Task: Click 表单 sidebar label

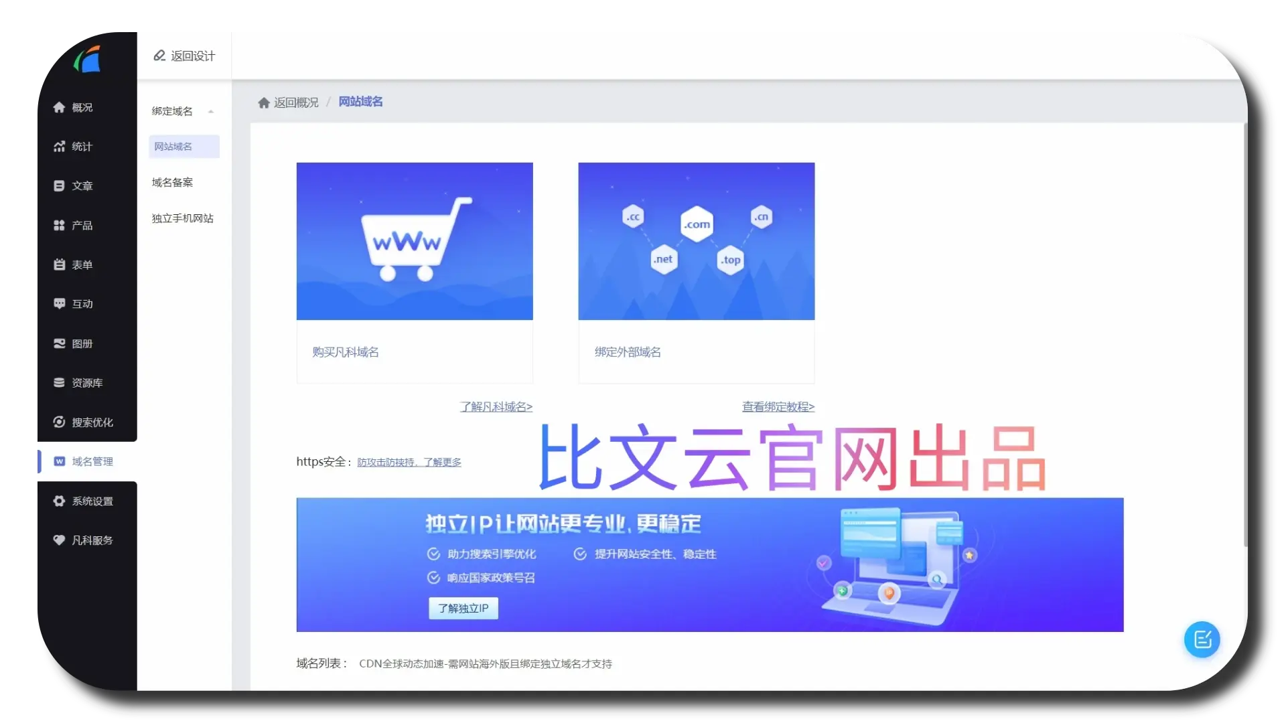Action: 82,265
